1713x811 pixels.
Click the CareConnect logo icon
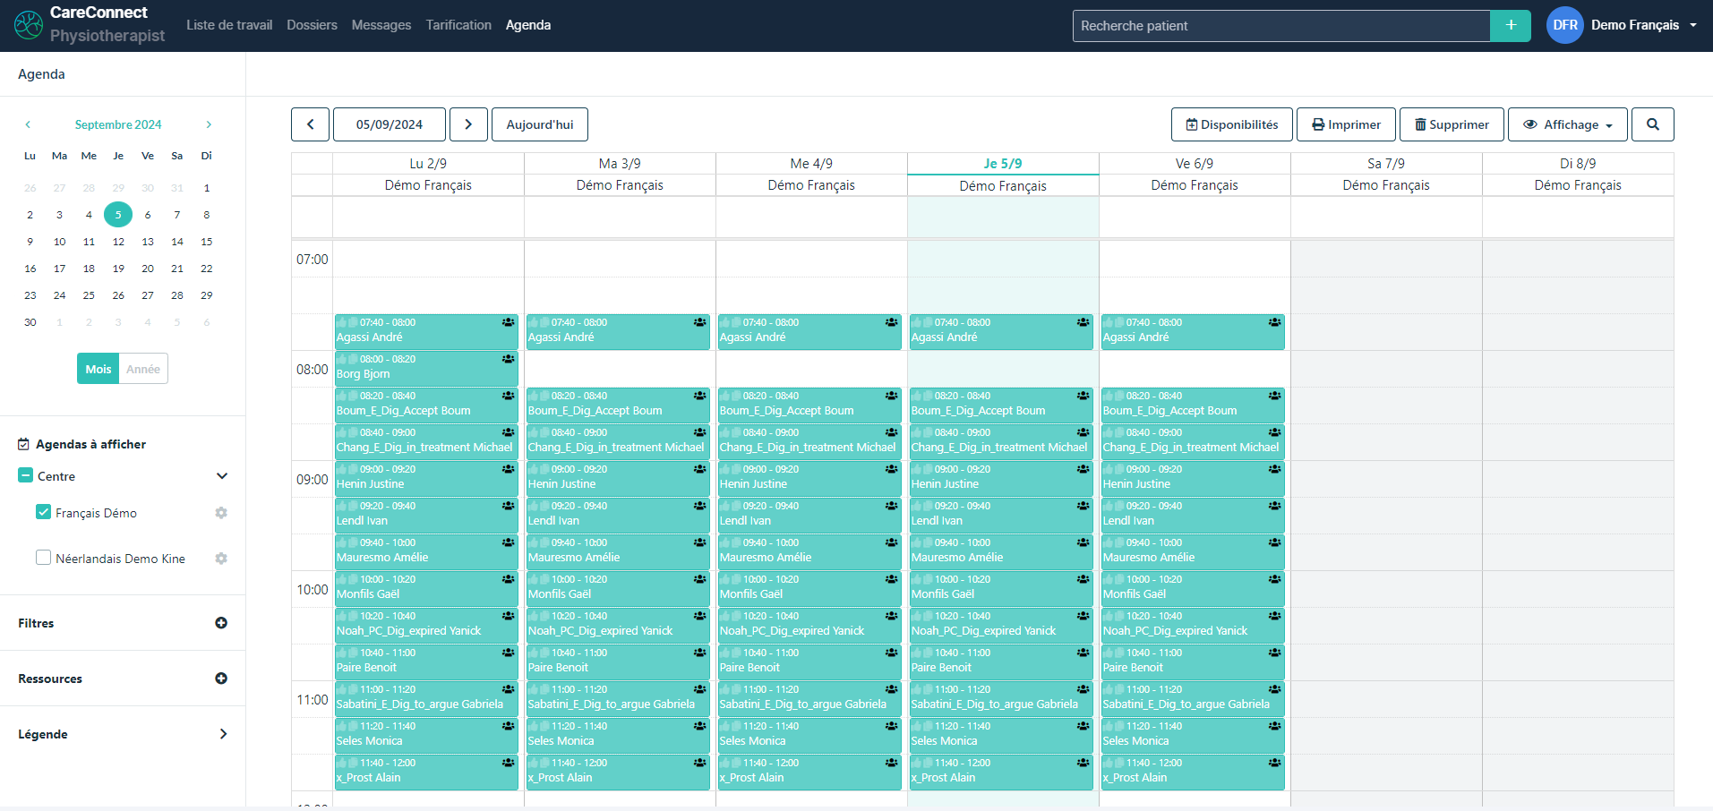coord(29,25)
